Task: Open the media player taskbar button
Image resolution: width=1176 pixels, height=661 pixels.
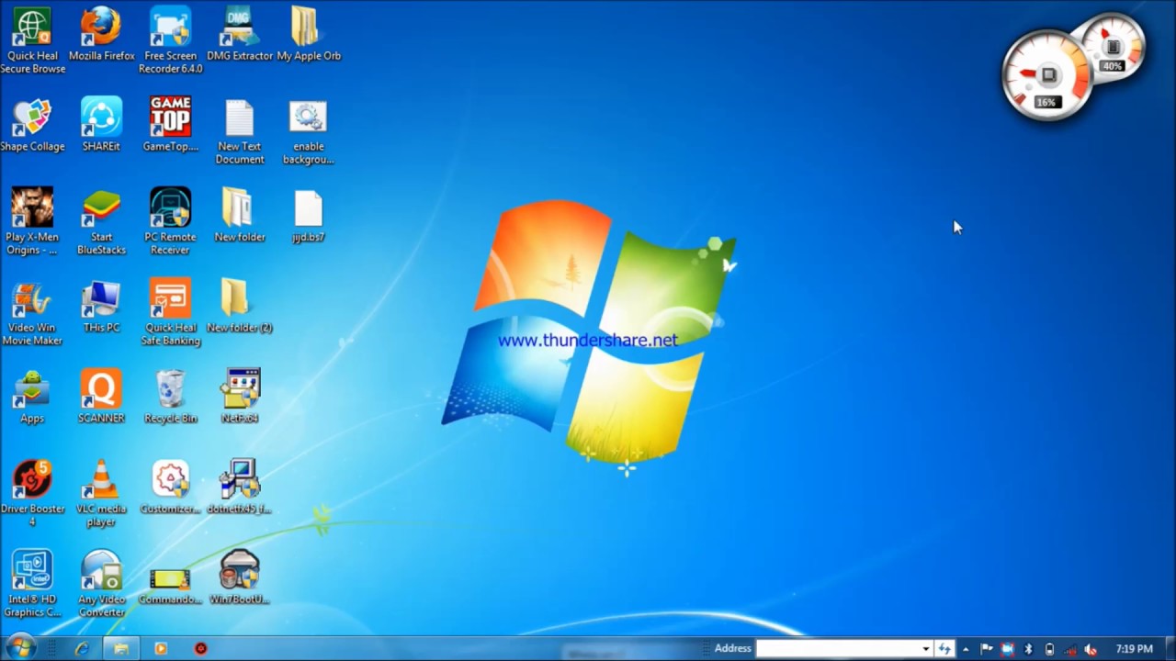Action: [x=161, y=648]
